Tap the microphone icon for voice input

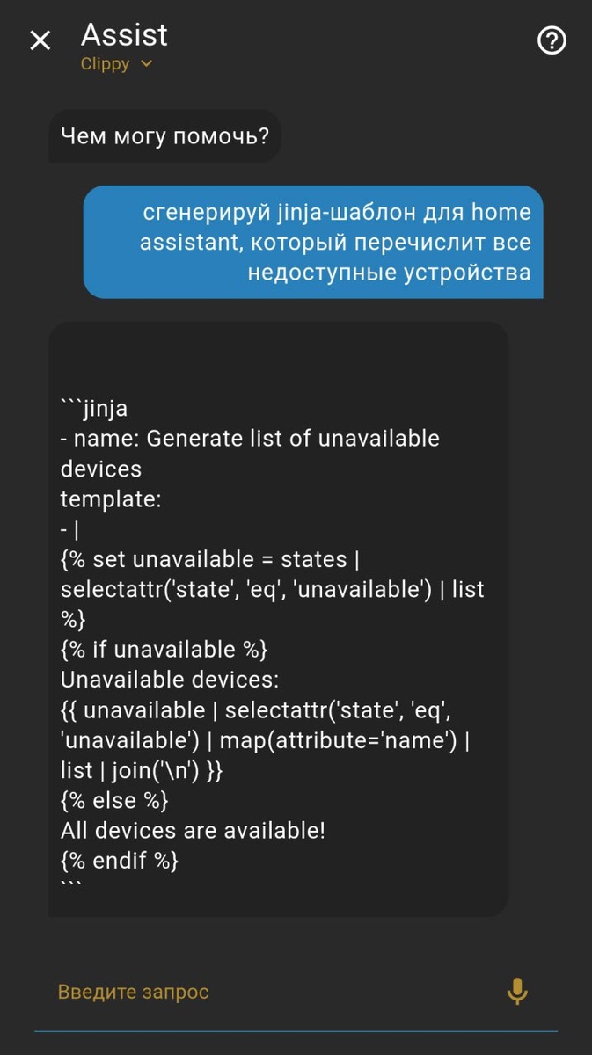click(x=517, y=992)
